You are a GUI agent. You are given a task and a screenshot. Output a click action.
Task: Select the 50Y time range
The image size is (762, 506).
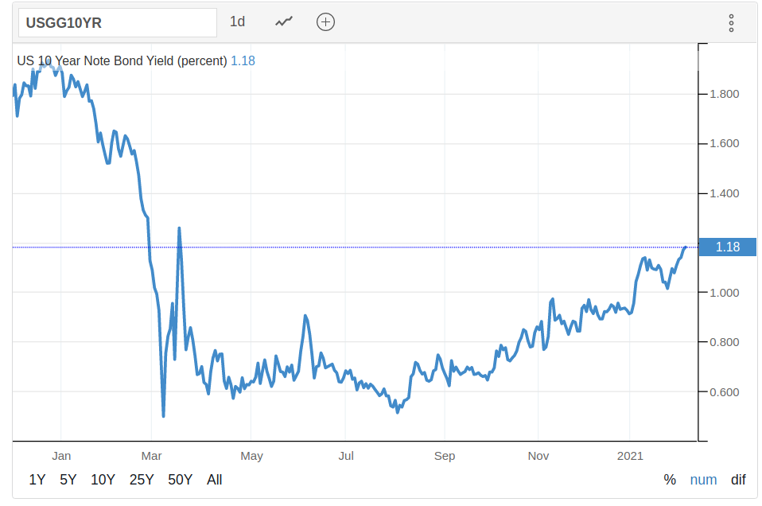tap(180, 480)
